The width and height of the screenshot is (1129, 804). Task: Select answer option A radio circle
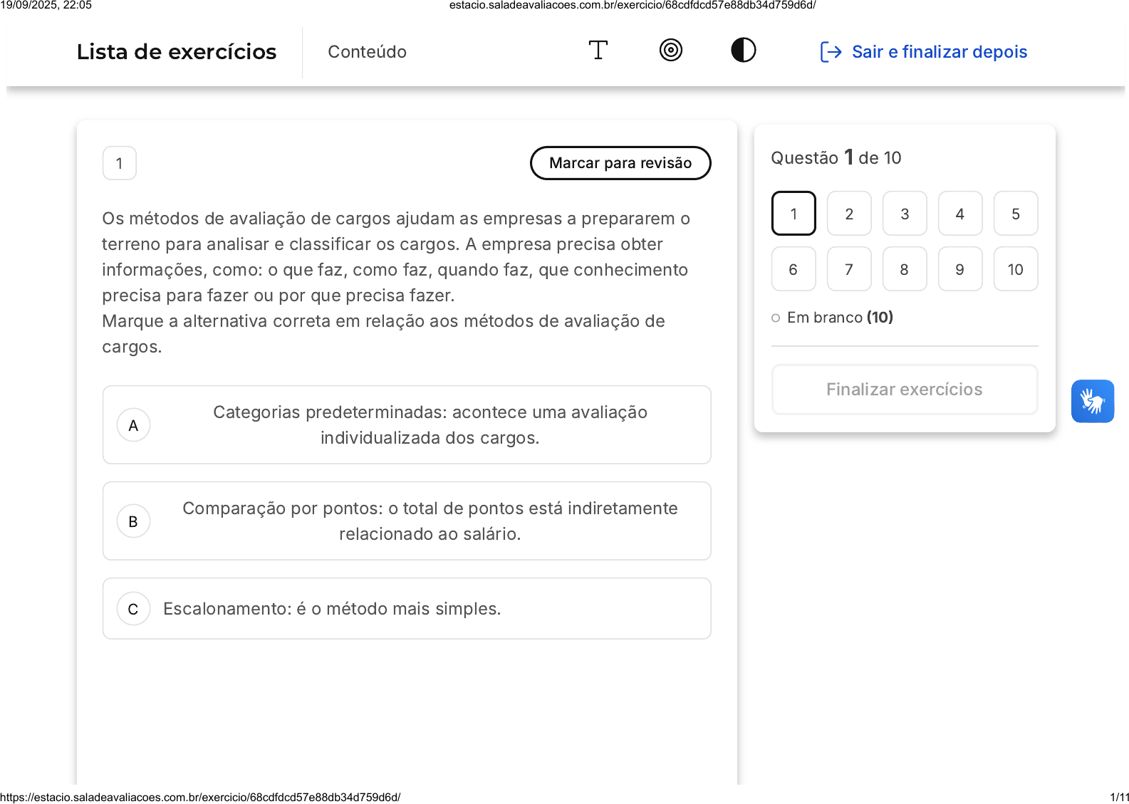[133, 425]
